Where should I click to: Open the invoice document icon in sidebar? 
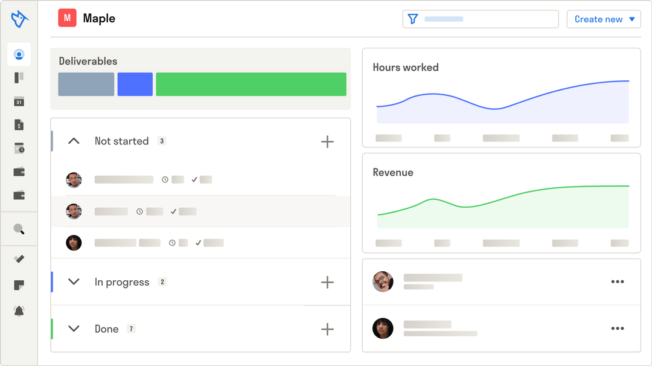(19, 125)
